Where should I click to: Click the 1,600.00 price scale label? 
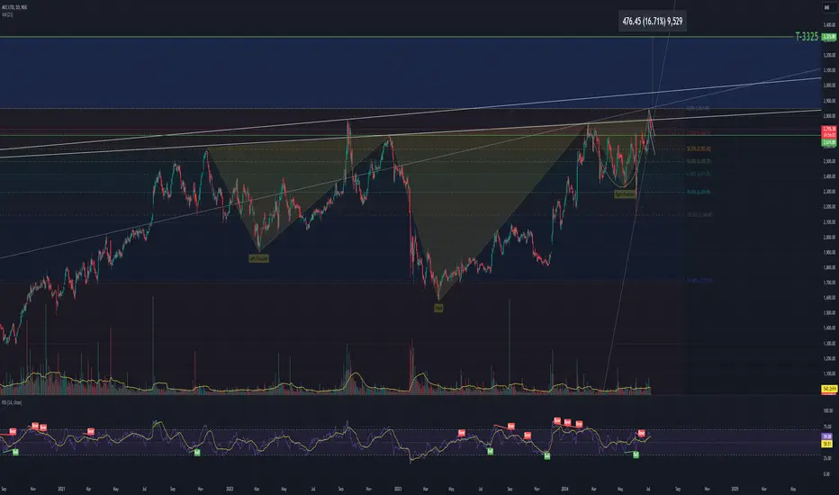(829, 298)
